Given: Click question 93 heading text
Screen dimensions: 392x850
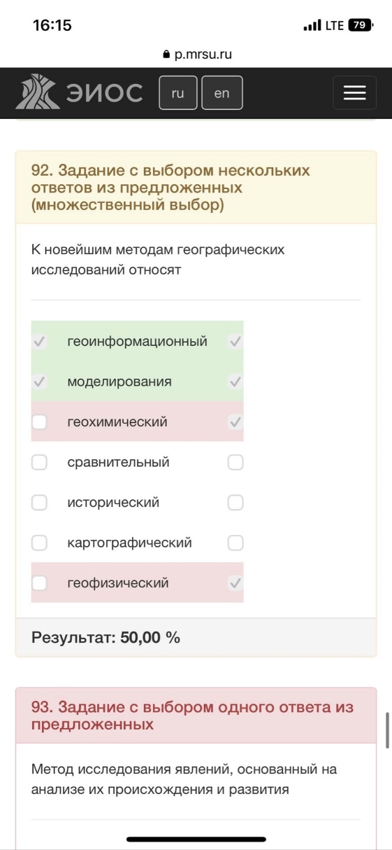Looking at the screenshot, I should click(193, 716).
